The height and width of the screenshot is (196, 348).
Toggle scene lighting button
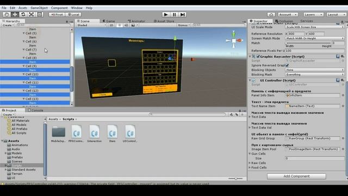tap(120, 25)
